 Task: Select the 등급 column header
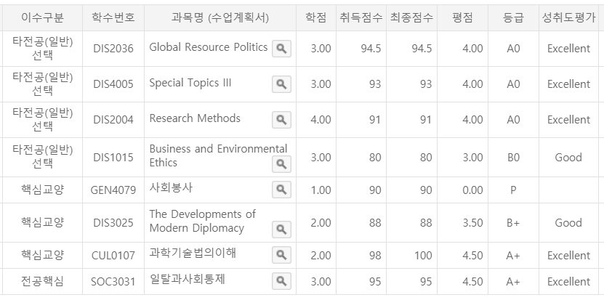coord(513,17)
